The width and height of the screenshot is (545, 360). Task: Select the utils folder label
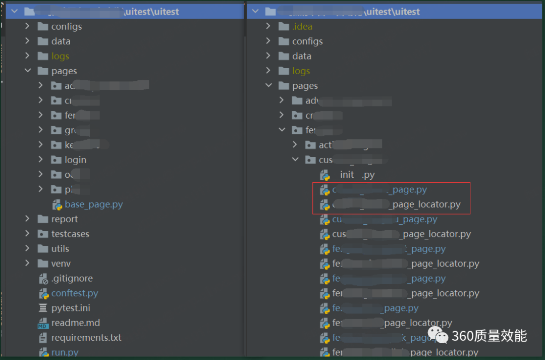click(x=60, y=249)
